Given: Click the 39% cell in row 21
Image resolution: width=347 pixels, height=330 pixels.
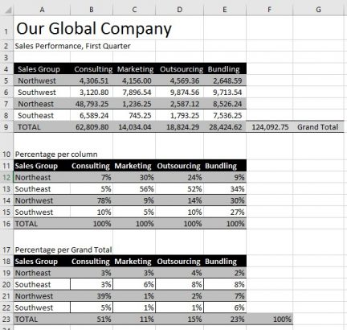Looking at the screenshot, I should 92,296.
